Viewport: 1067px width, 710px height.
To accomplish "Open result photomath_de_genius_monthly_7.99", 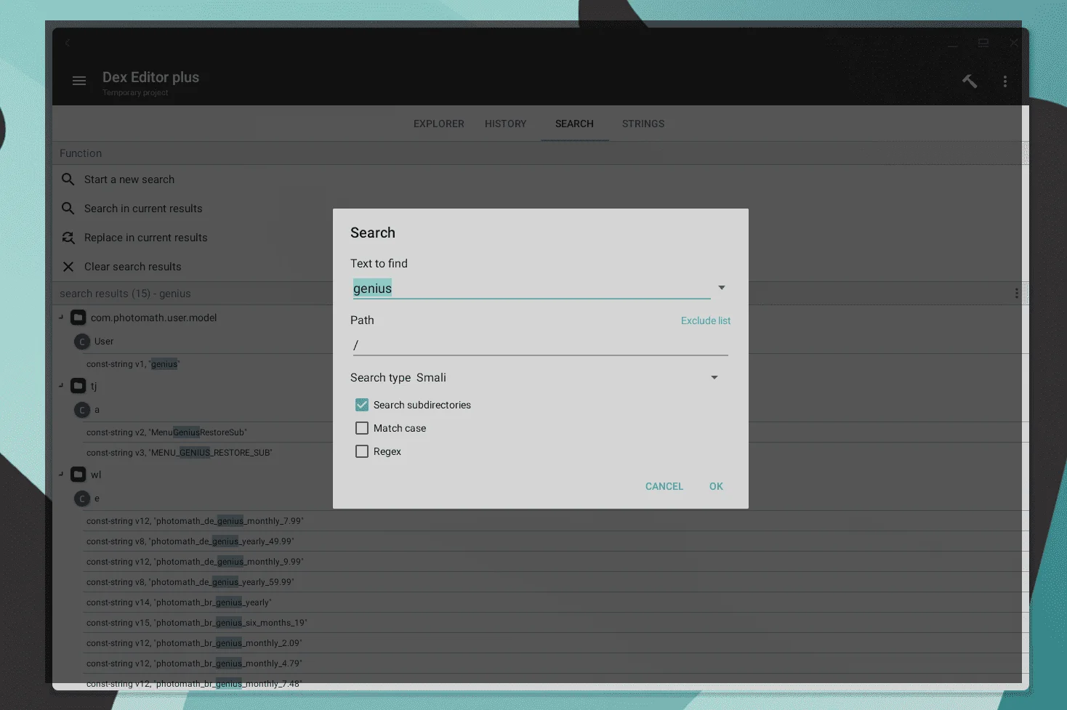I will 195,521.
